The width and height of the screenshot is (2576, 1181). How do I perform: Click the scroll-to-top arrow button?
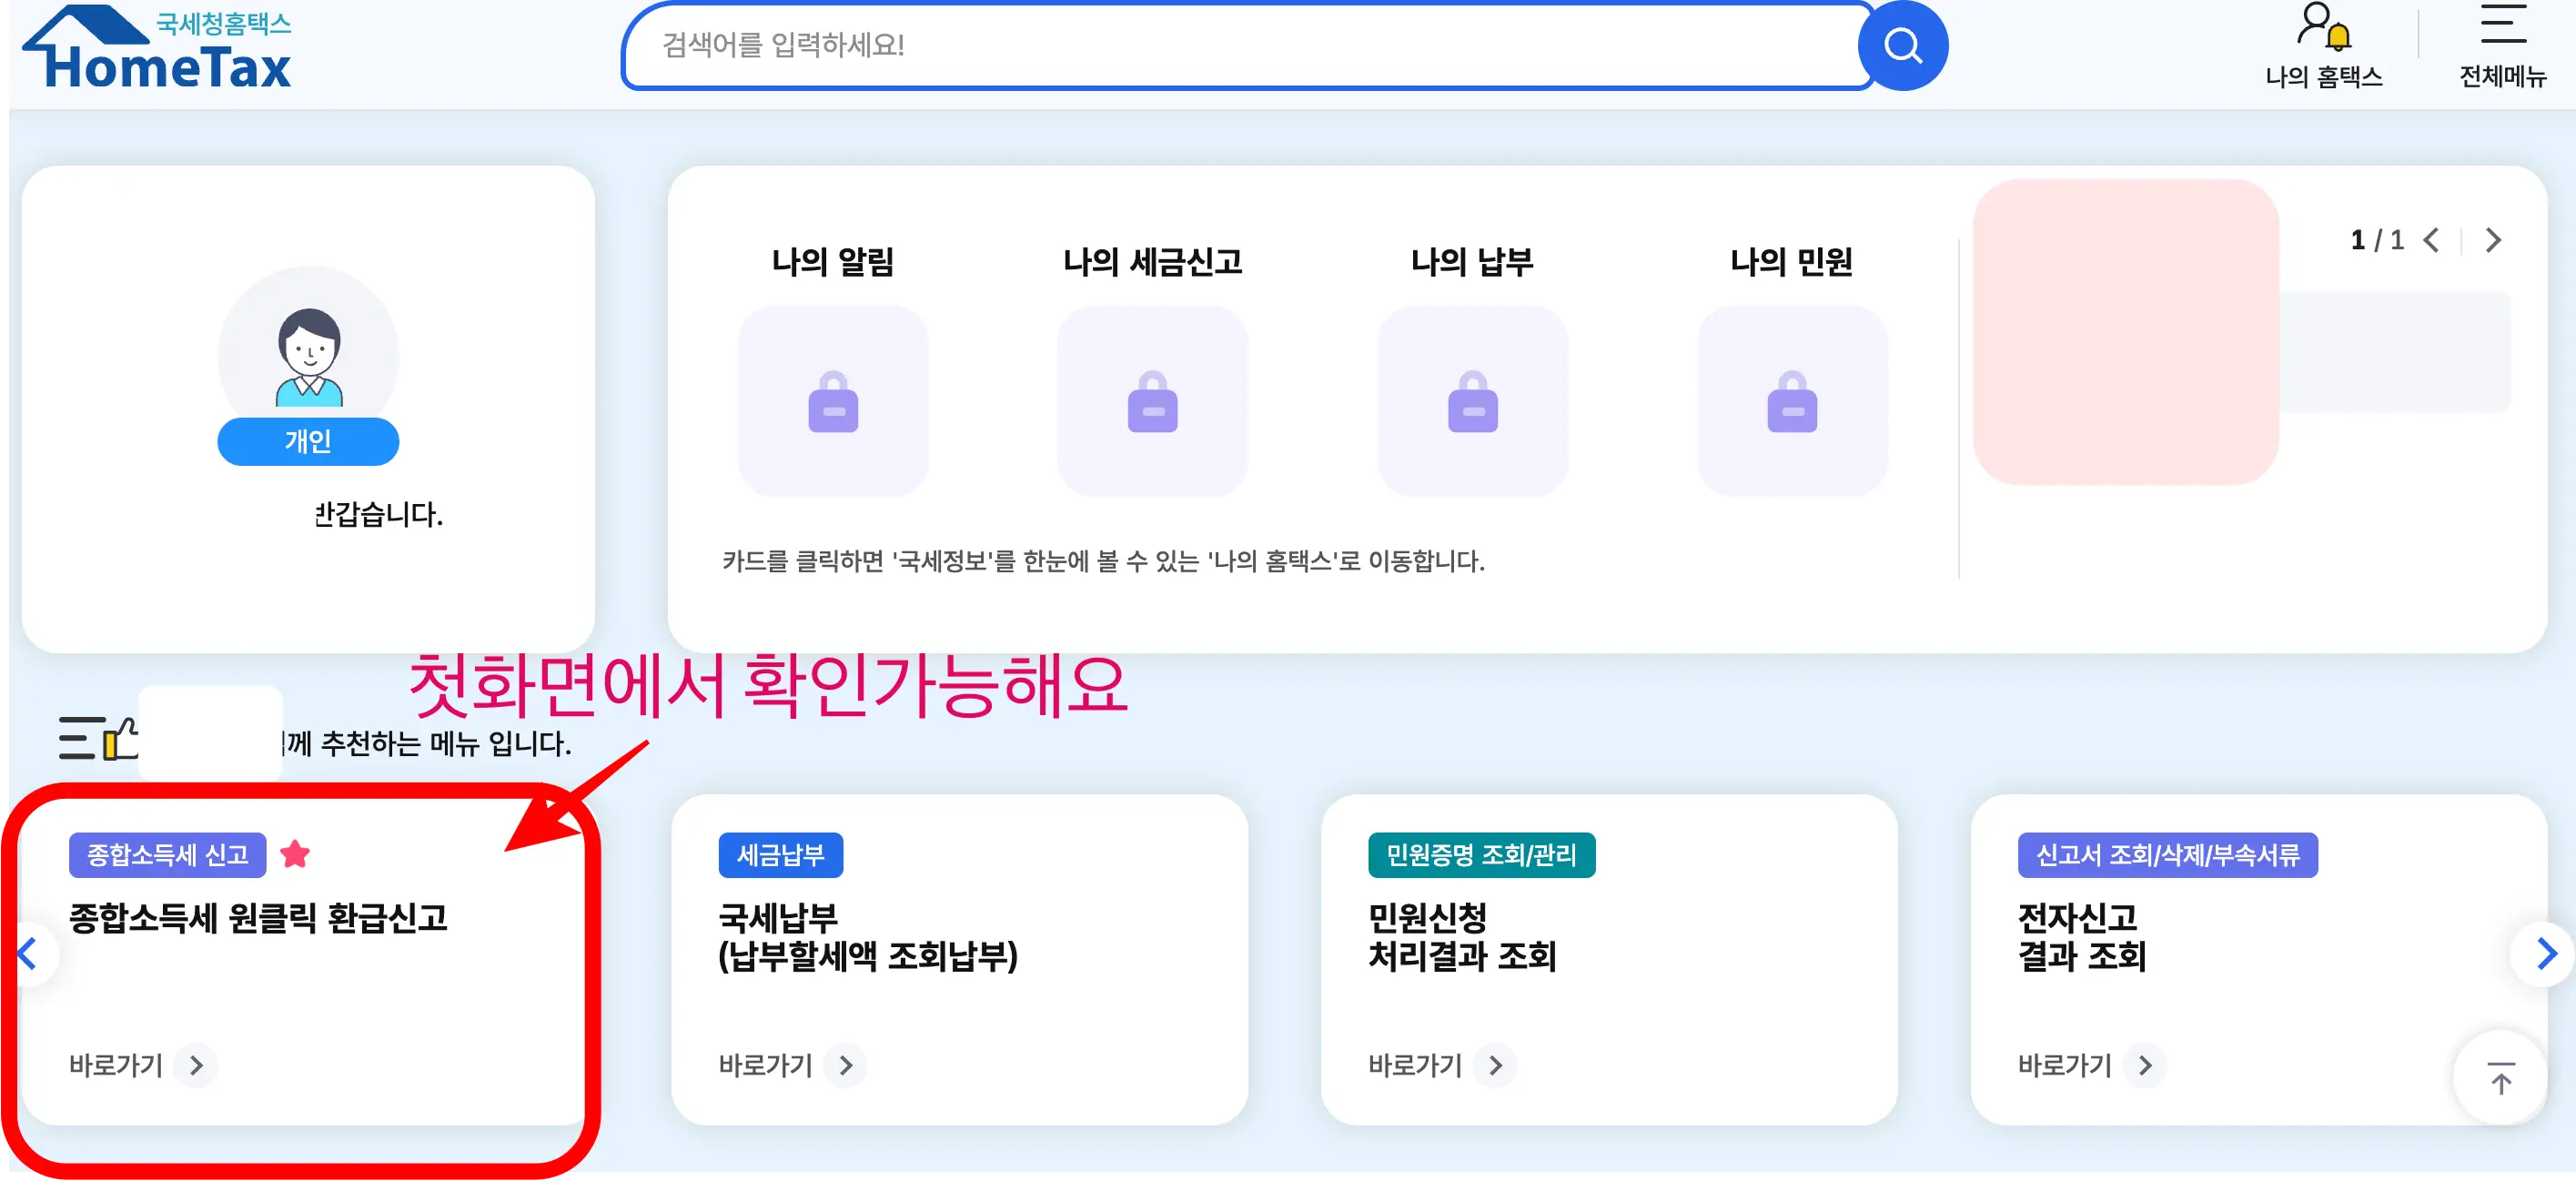click(x=2500, y=1079)
